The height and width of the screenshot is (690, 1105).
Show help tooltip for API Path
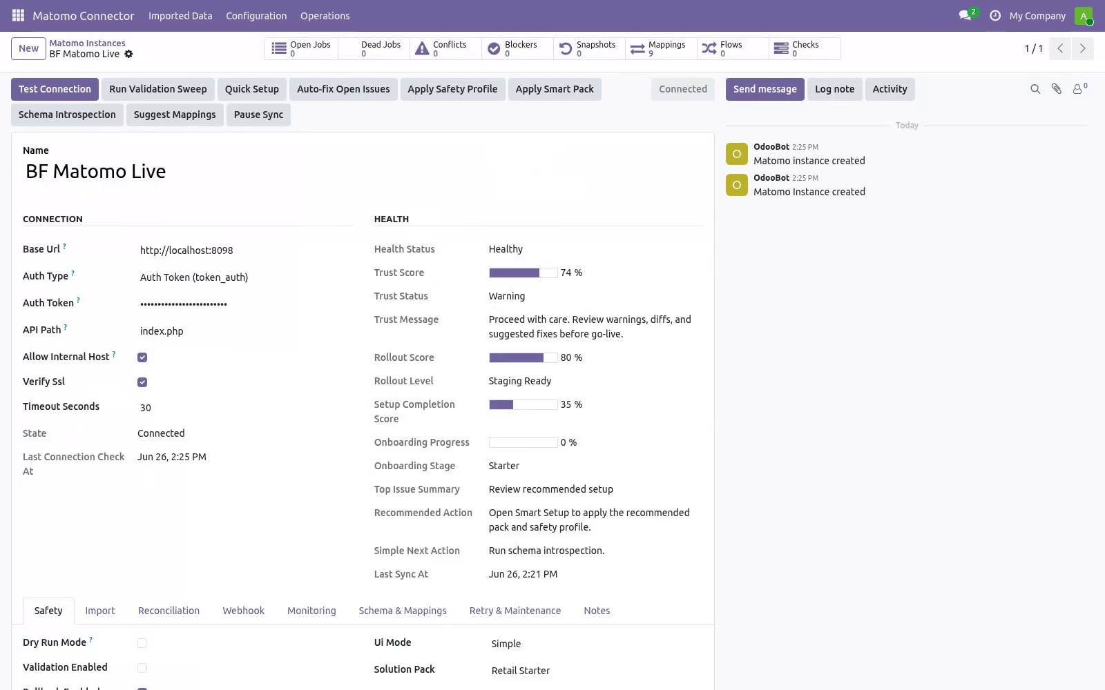tap(66, 326)
